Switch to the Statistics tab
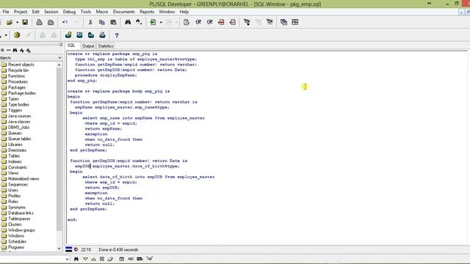 pyautogui.click(x=106, y=45)
